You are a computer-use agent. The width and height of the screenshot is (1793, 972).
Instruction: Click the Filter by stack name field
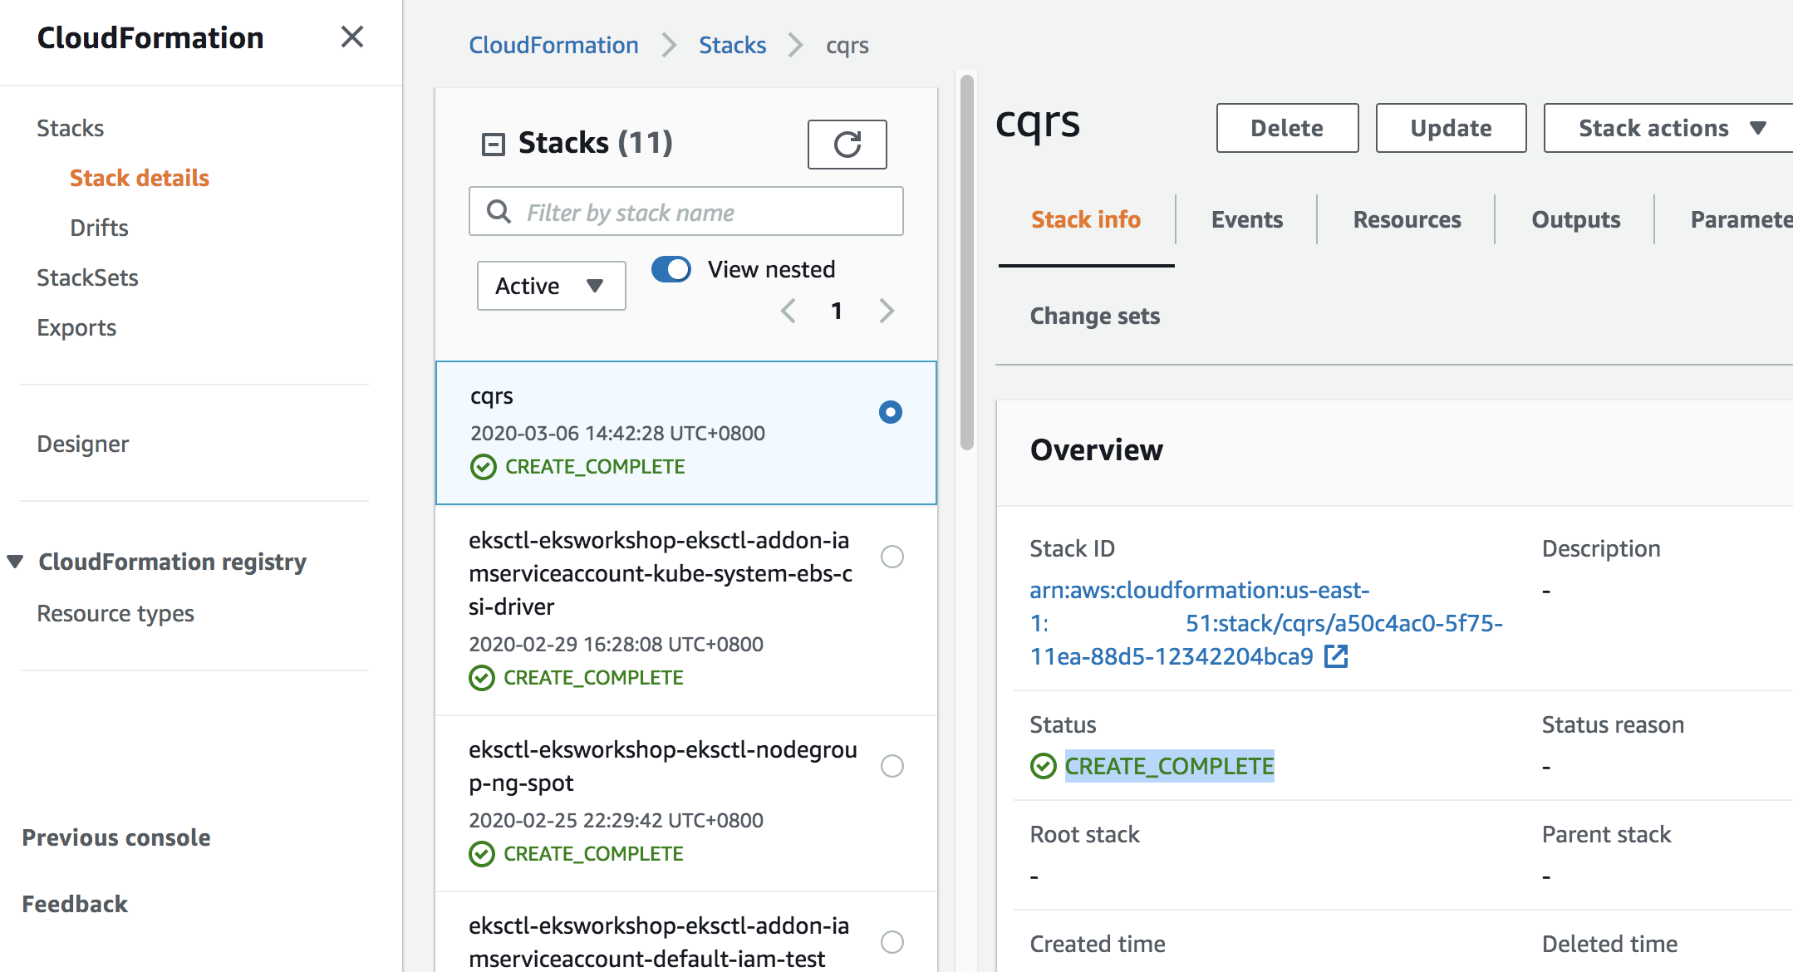(686, 211)
